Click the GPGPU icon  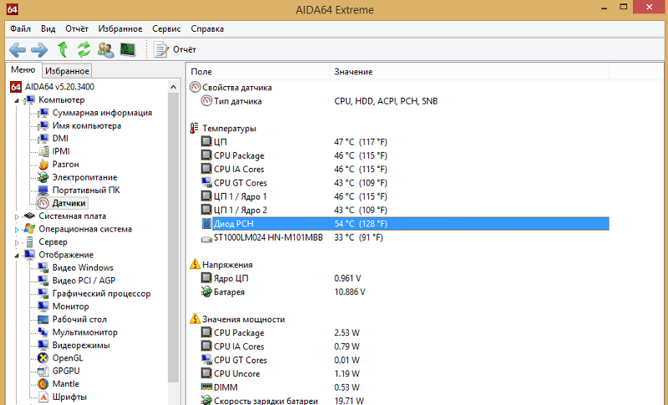point(43,371)
